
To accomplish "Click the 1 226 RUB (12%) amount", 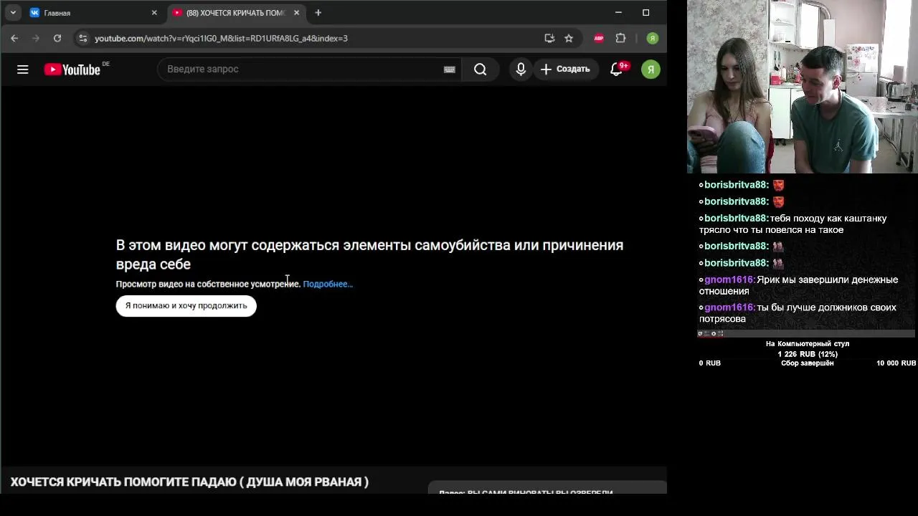I will [808, 354].
